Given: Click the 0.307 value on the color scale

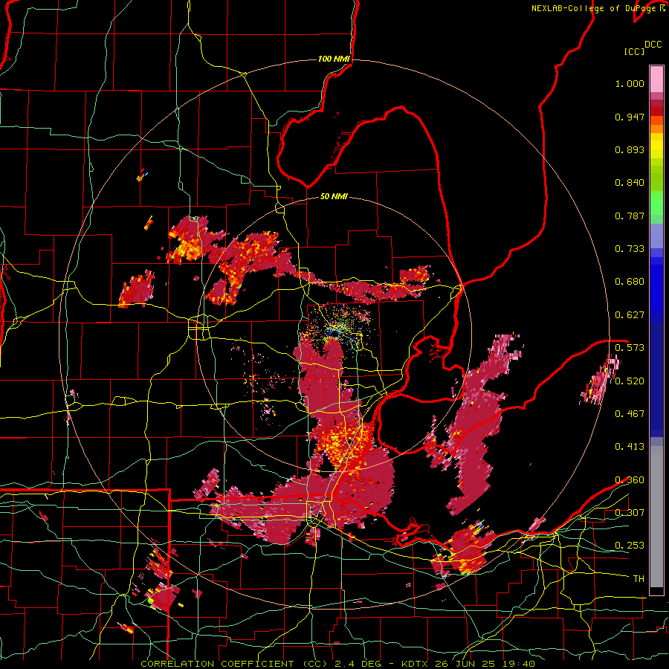Looking at the screenshot, I should [630, 512].
